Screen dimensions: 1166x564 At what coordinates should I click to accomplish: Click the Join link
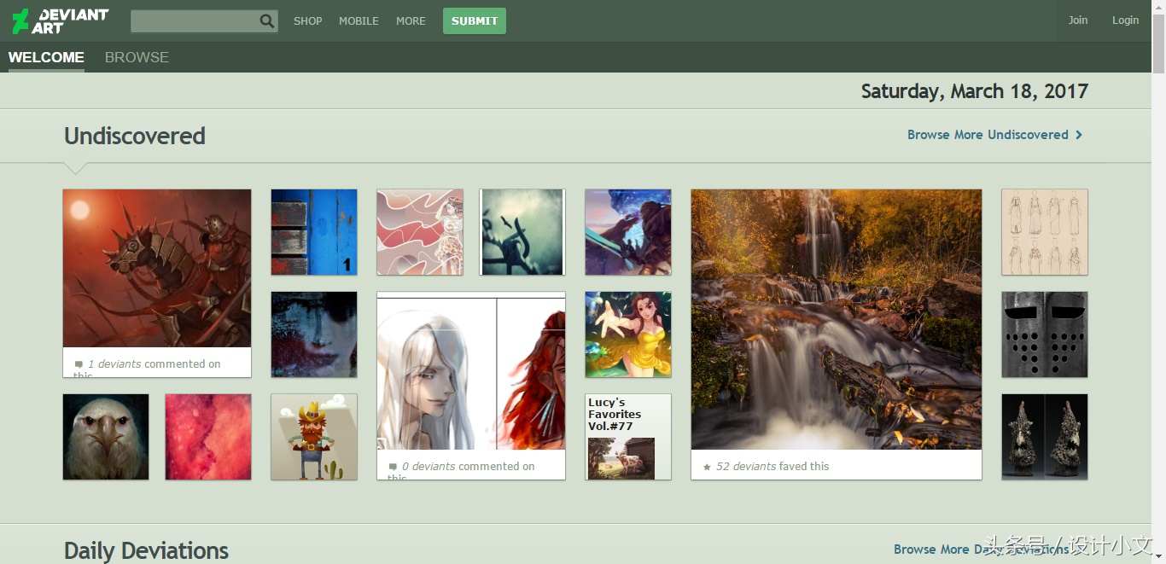pyautogui.click(x=1078, y=20)
